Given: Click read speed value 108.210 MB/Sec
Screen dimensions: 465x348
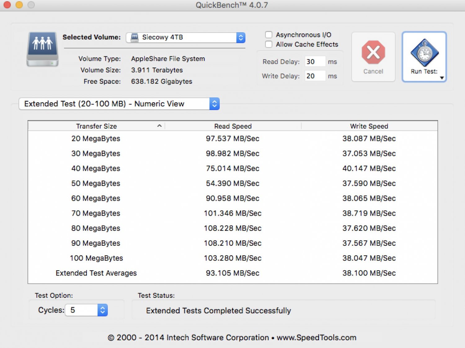Looking at the screenshot, I should click(232, 243).
